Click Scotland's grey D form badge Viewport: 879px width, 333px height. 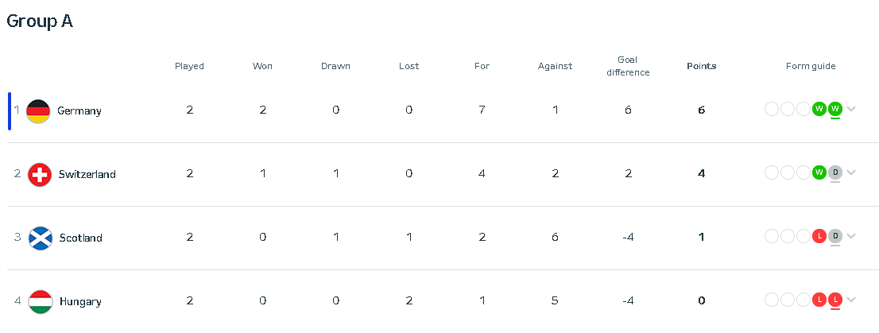click(x=834, y=236)
